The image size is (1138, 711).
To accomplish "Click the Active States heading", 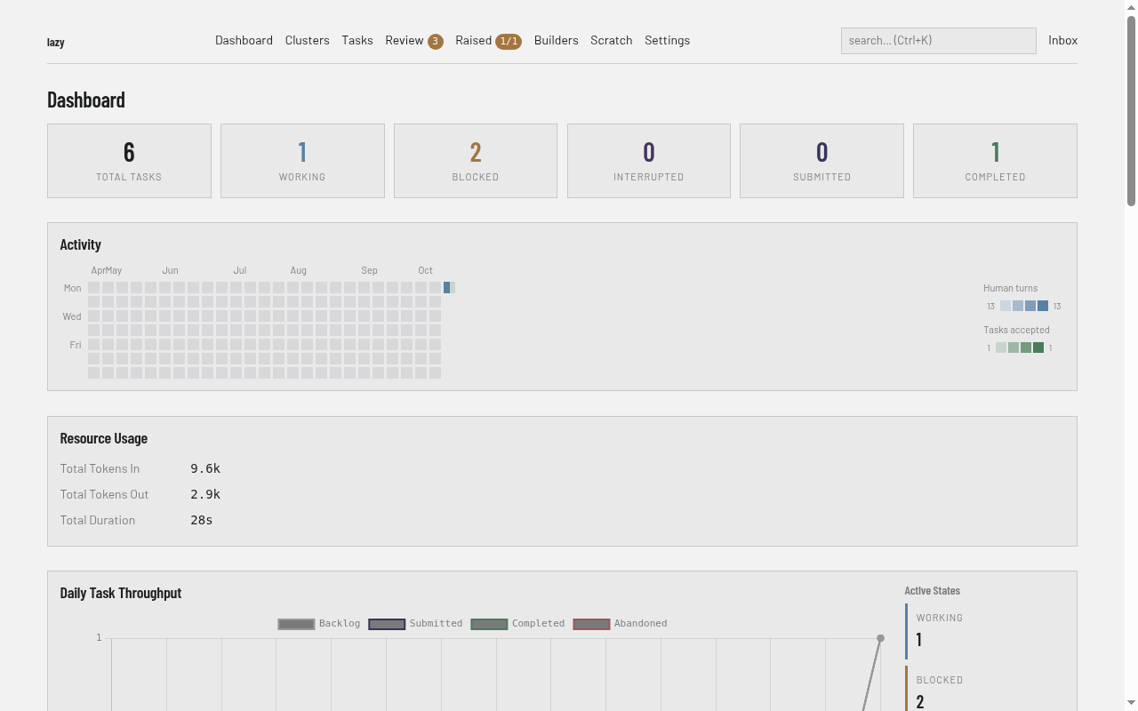I will [933, 590].
